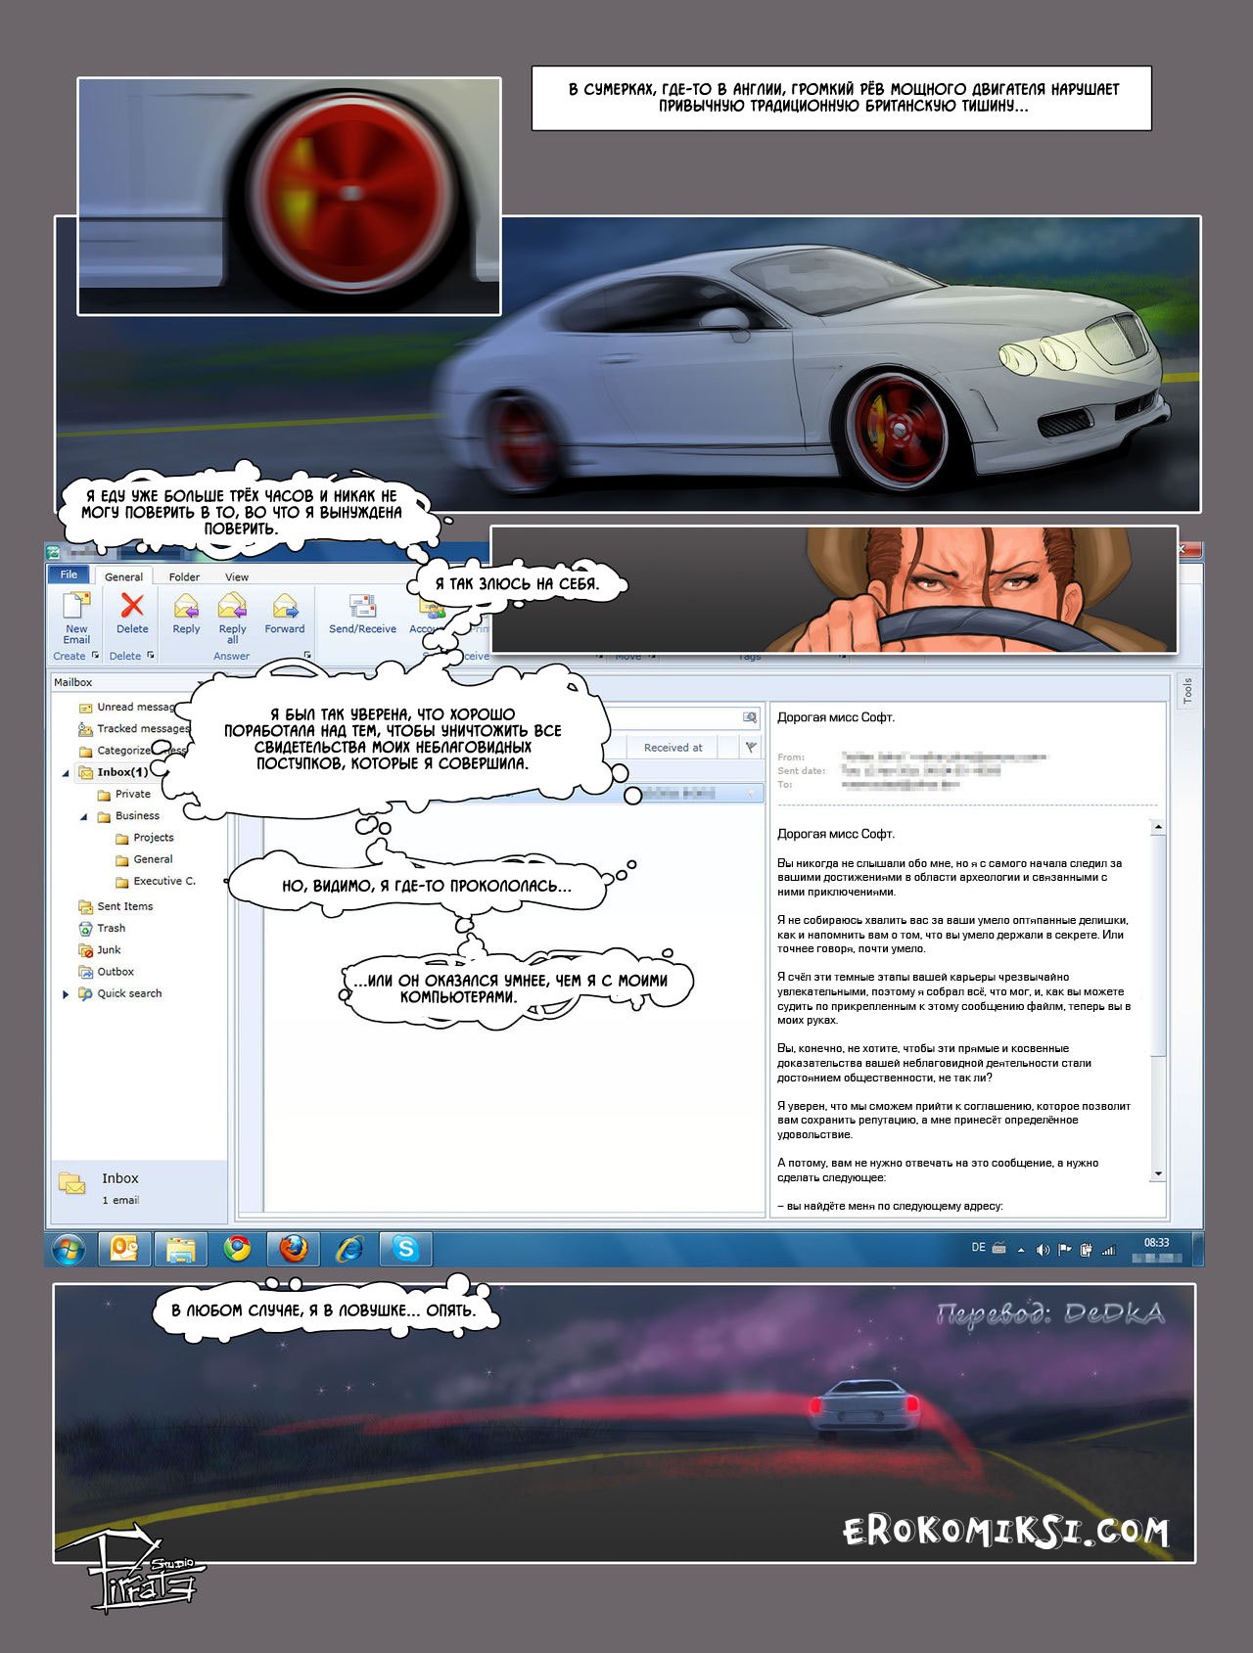This screenshot has height=1653, width=1253.
Task: Click the Forward icon
Action: coord(285,608)
